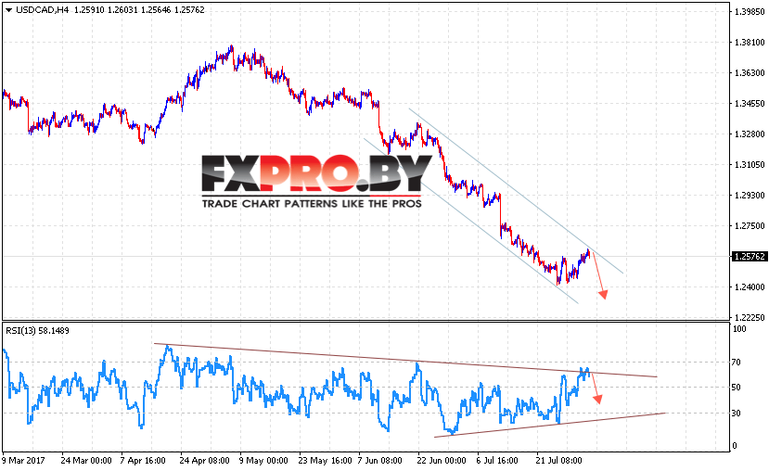Click the RSI level 50 label

[737, 388]
